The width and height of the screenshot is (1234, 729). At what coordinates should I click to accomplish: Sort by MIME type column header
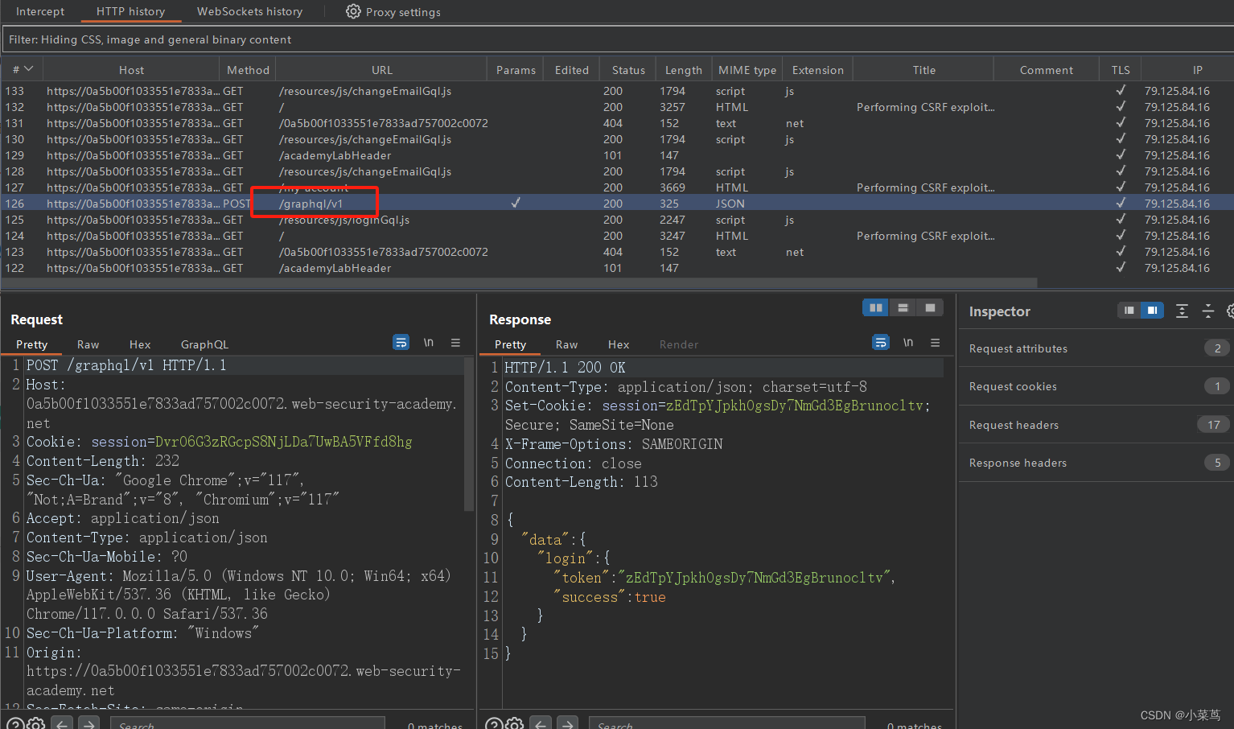coord(747,70)
